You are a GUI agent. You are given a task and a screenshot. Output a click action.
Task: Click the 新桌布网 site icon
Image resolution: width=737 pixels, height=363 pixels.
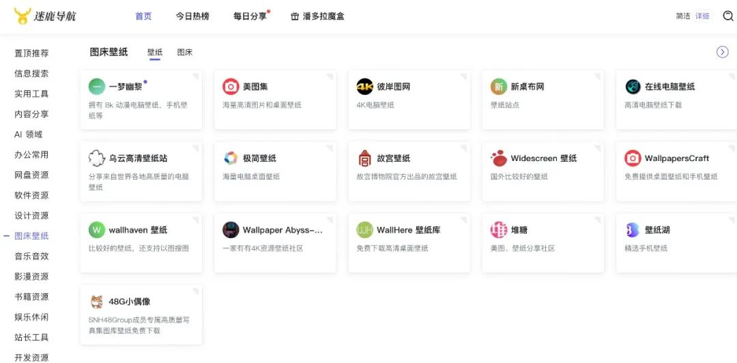point(499,87)
